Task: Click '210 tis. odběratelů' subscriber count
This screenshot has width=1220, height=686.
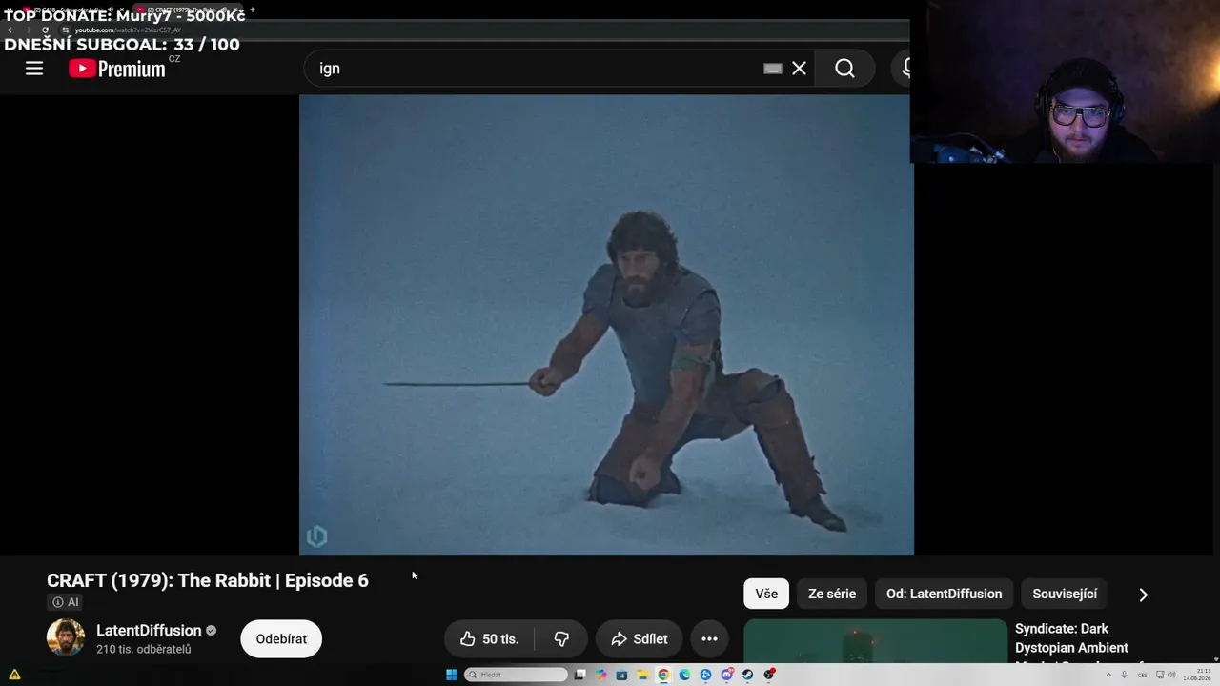Action: tap(144, 650)
